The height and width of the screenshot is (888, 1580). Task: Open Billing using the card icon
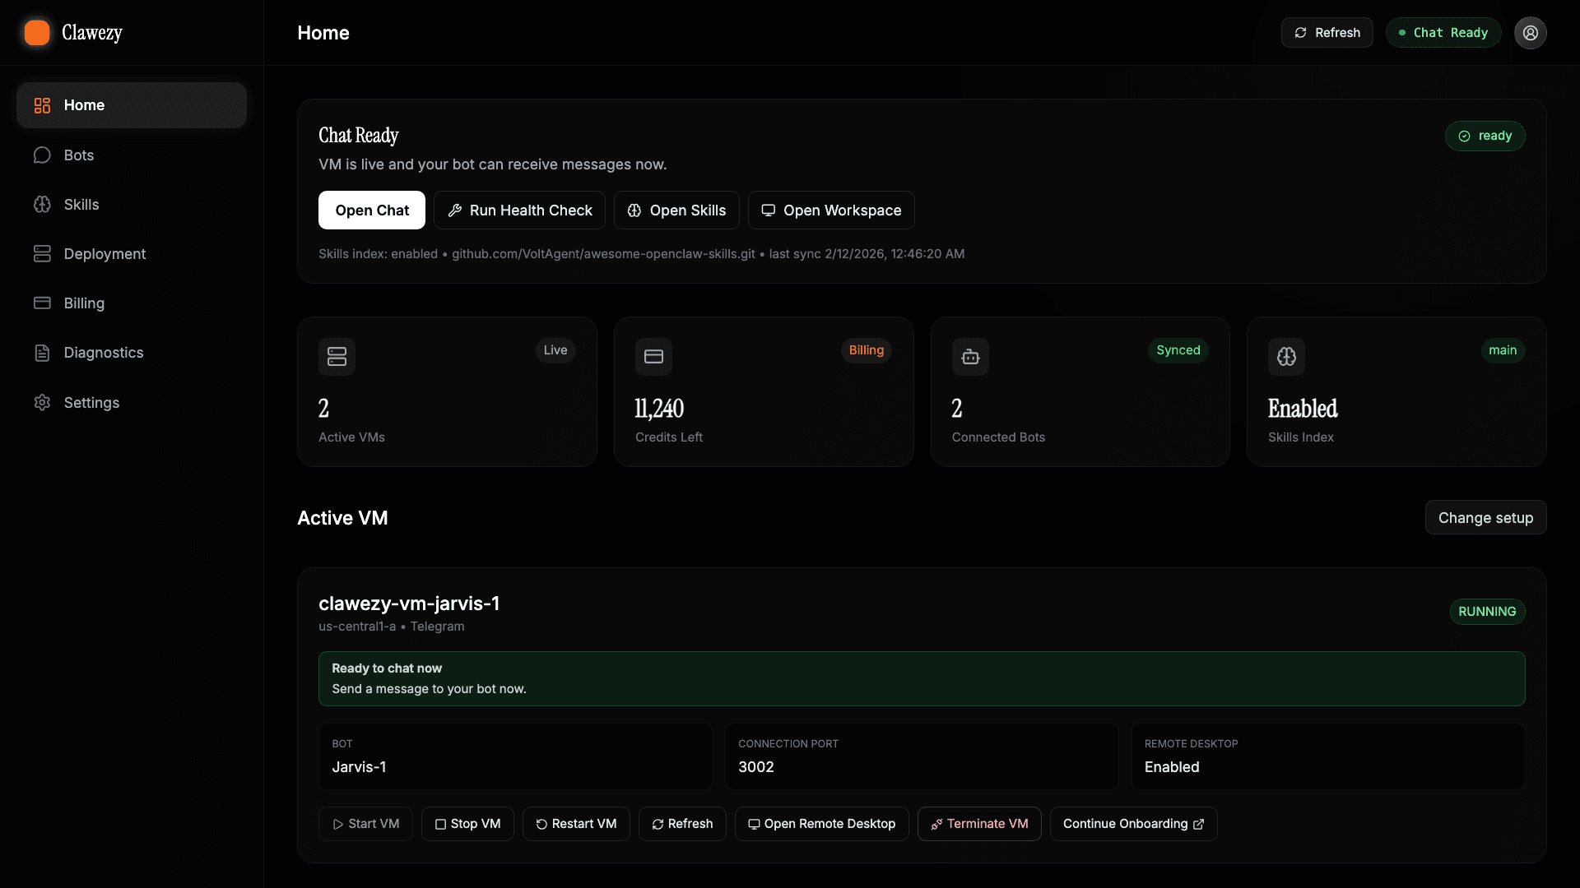pyautogui.click(x=42, y=303)
